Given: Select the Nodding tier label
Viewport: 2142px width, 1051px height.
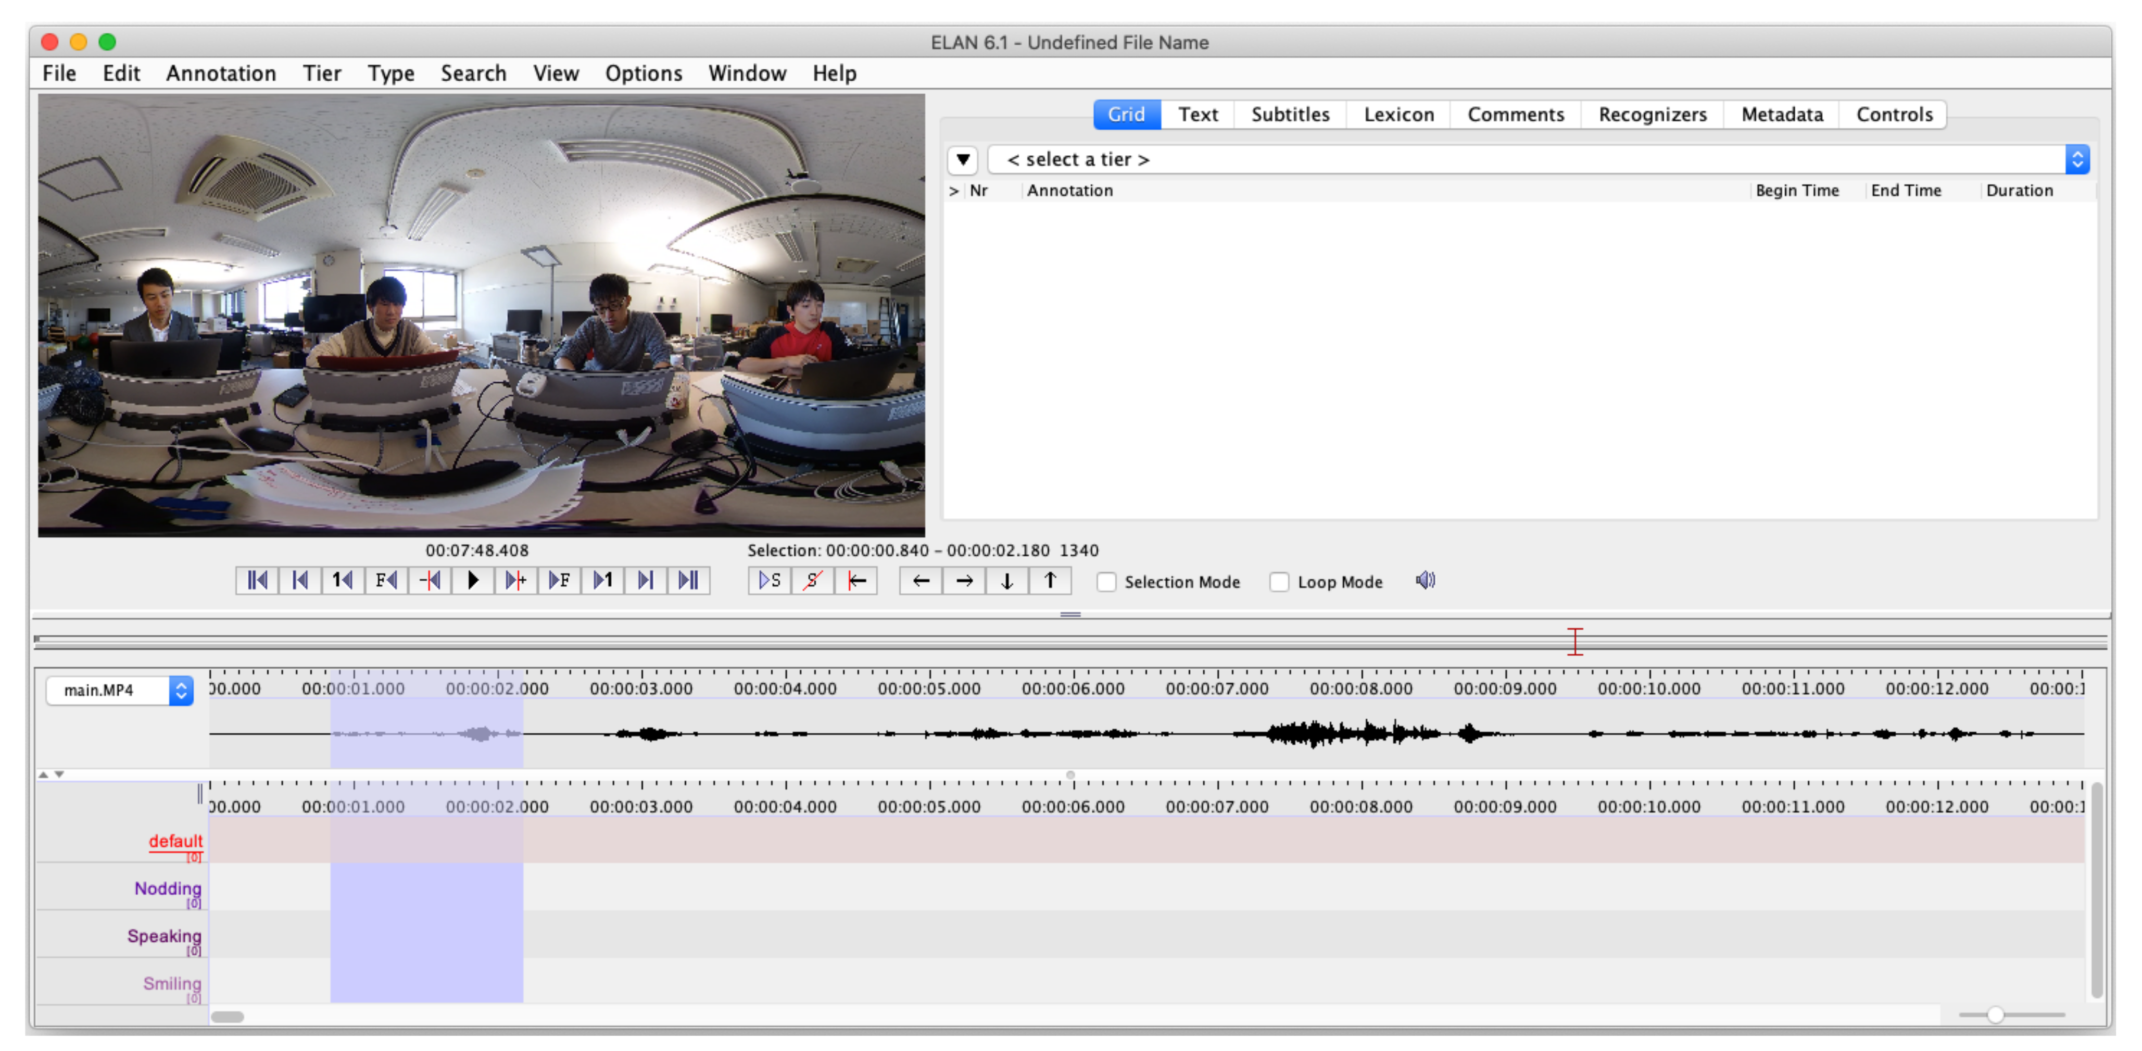Looking at the screenshot, I should pyautogui.click(x=167, y=888).
